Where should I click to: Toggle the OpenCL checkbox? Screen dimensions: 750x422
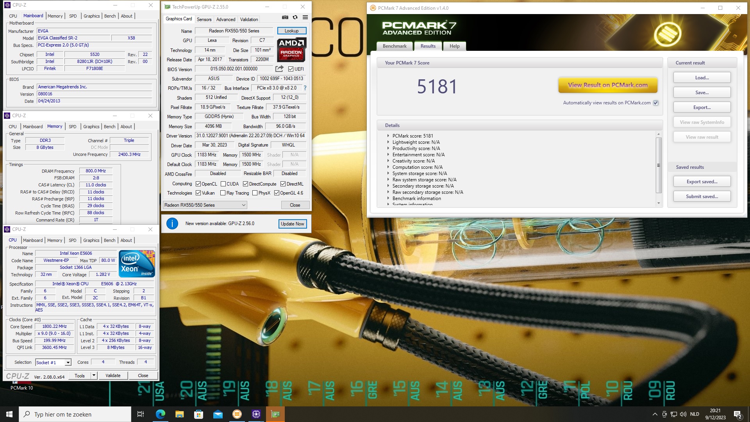point(198,184)
